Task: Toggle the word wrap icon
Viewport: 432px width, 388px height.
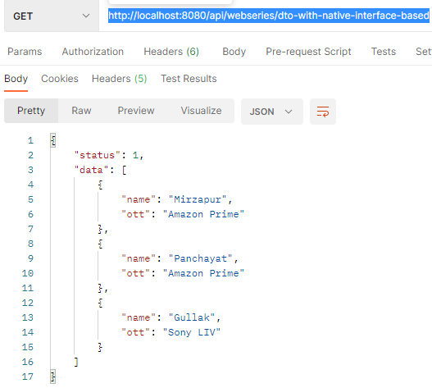Action: pyautogui.click(x=323, y=112)
